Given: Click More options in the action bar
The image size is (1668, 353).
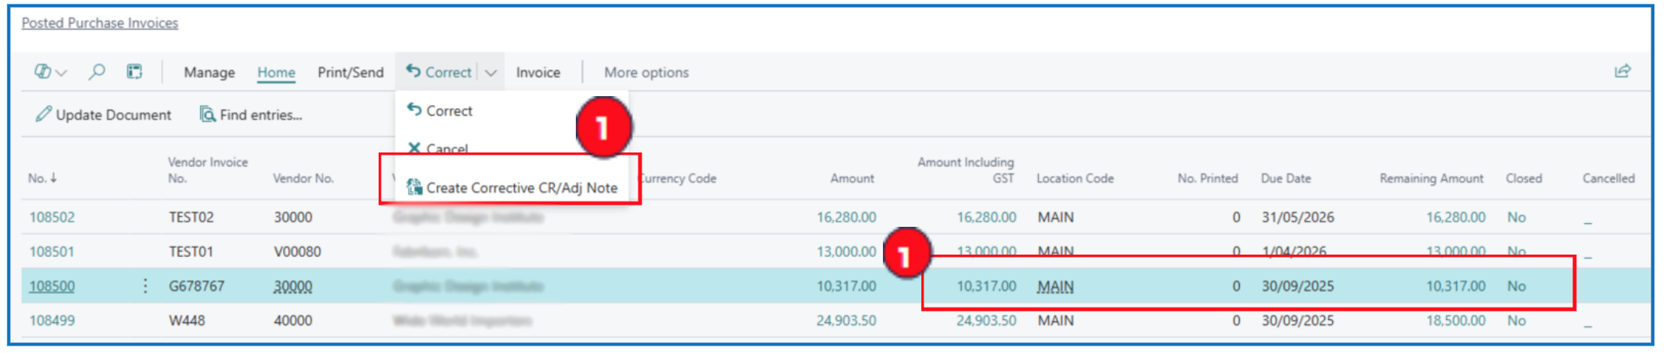Looking at the screenshot, I should (x=646, y=73).
